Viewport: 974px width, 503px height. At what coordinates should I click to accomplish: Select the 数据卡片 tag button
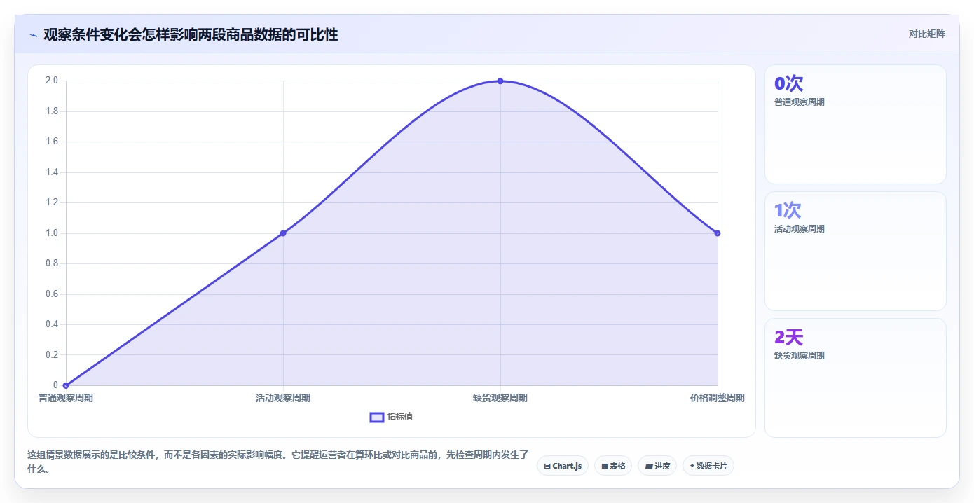click(708, 466)
